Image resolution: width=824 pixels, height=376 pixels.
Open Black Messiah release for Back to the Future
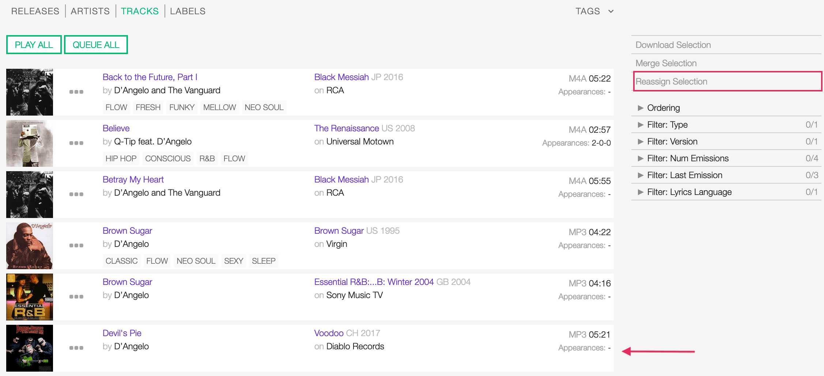pos(341,77)
